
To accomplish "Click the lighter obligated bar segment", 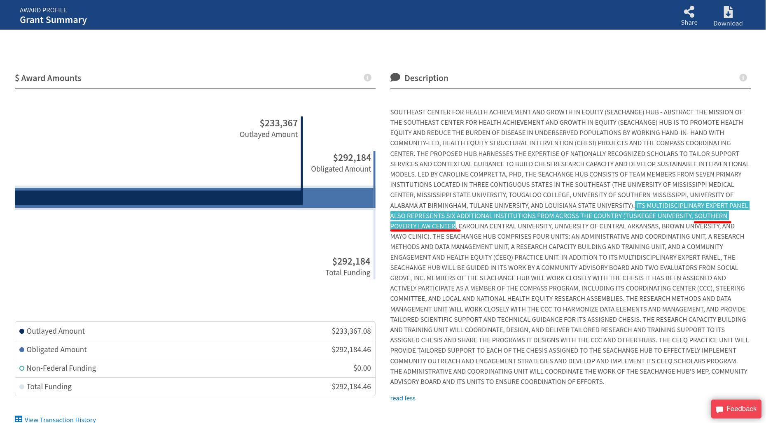I will pyautogui.click(x=338, y=198).
